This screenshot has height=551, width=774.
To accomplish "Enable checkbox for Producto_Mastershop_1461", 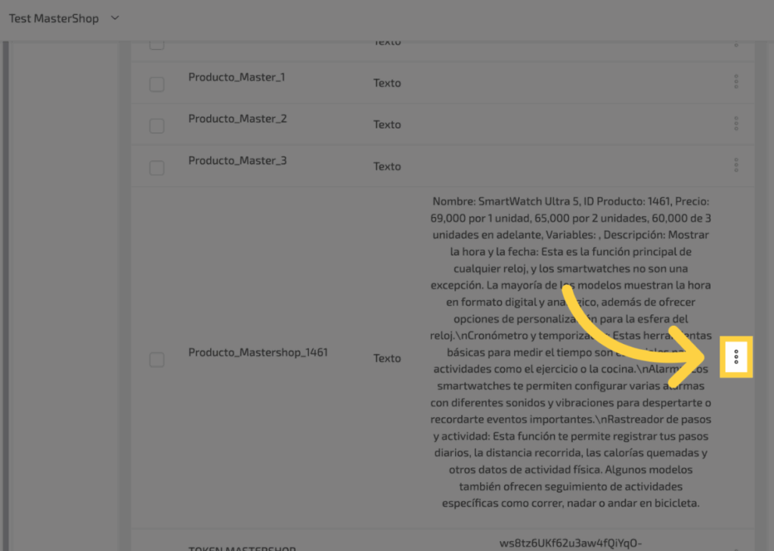I will pyautogui.click(x=156, y=360).
